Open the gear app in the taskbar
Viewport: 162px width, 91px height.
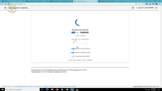[62, 89]
